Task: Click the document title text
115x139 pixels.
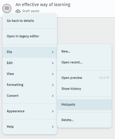Action: point(43,5)
